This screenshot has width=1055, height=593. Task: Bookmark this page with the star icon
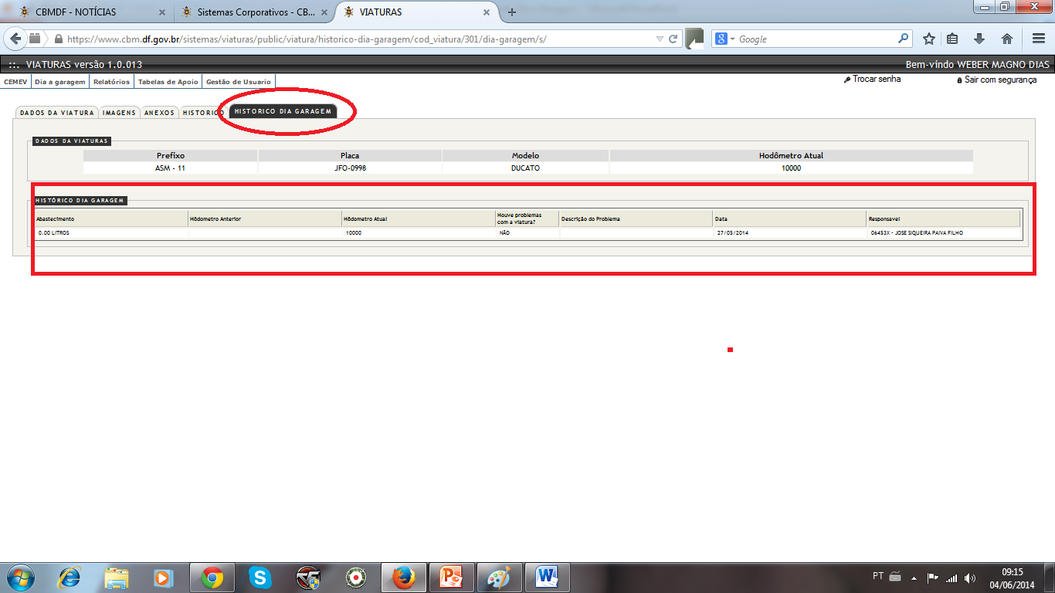pyautogui.click(x=929, y=39)
